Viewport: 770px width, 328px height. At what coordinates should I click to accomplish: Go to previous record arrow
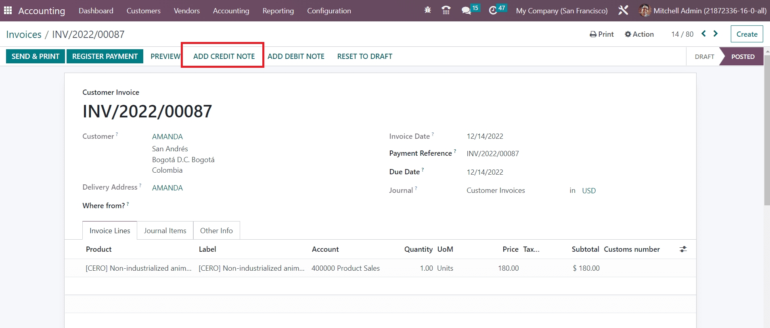[703, 34]
